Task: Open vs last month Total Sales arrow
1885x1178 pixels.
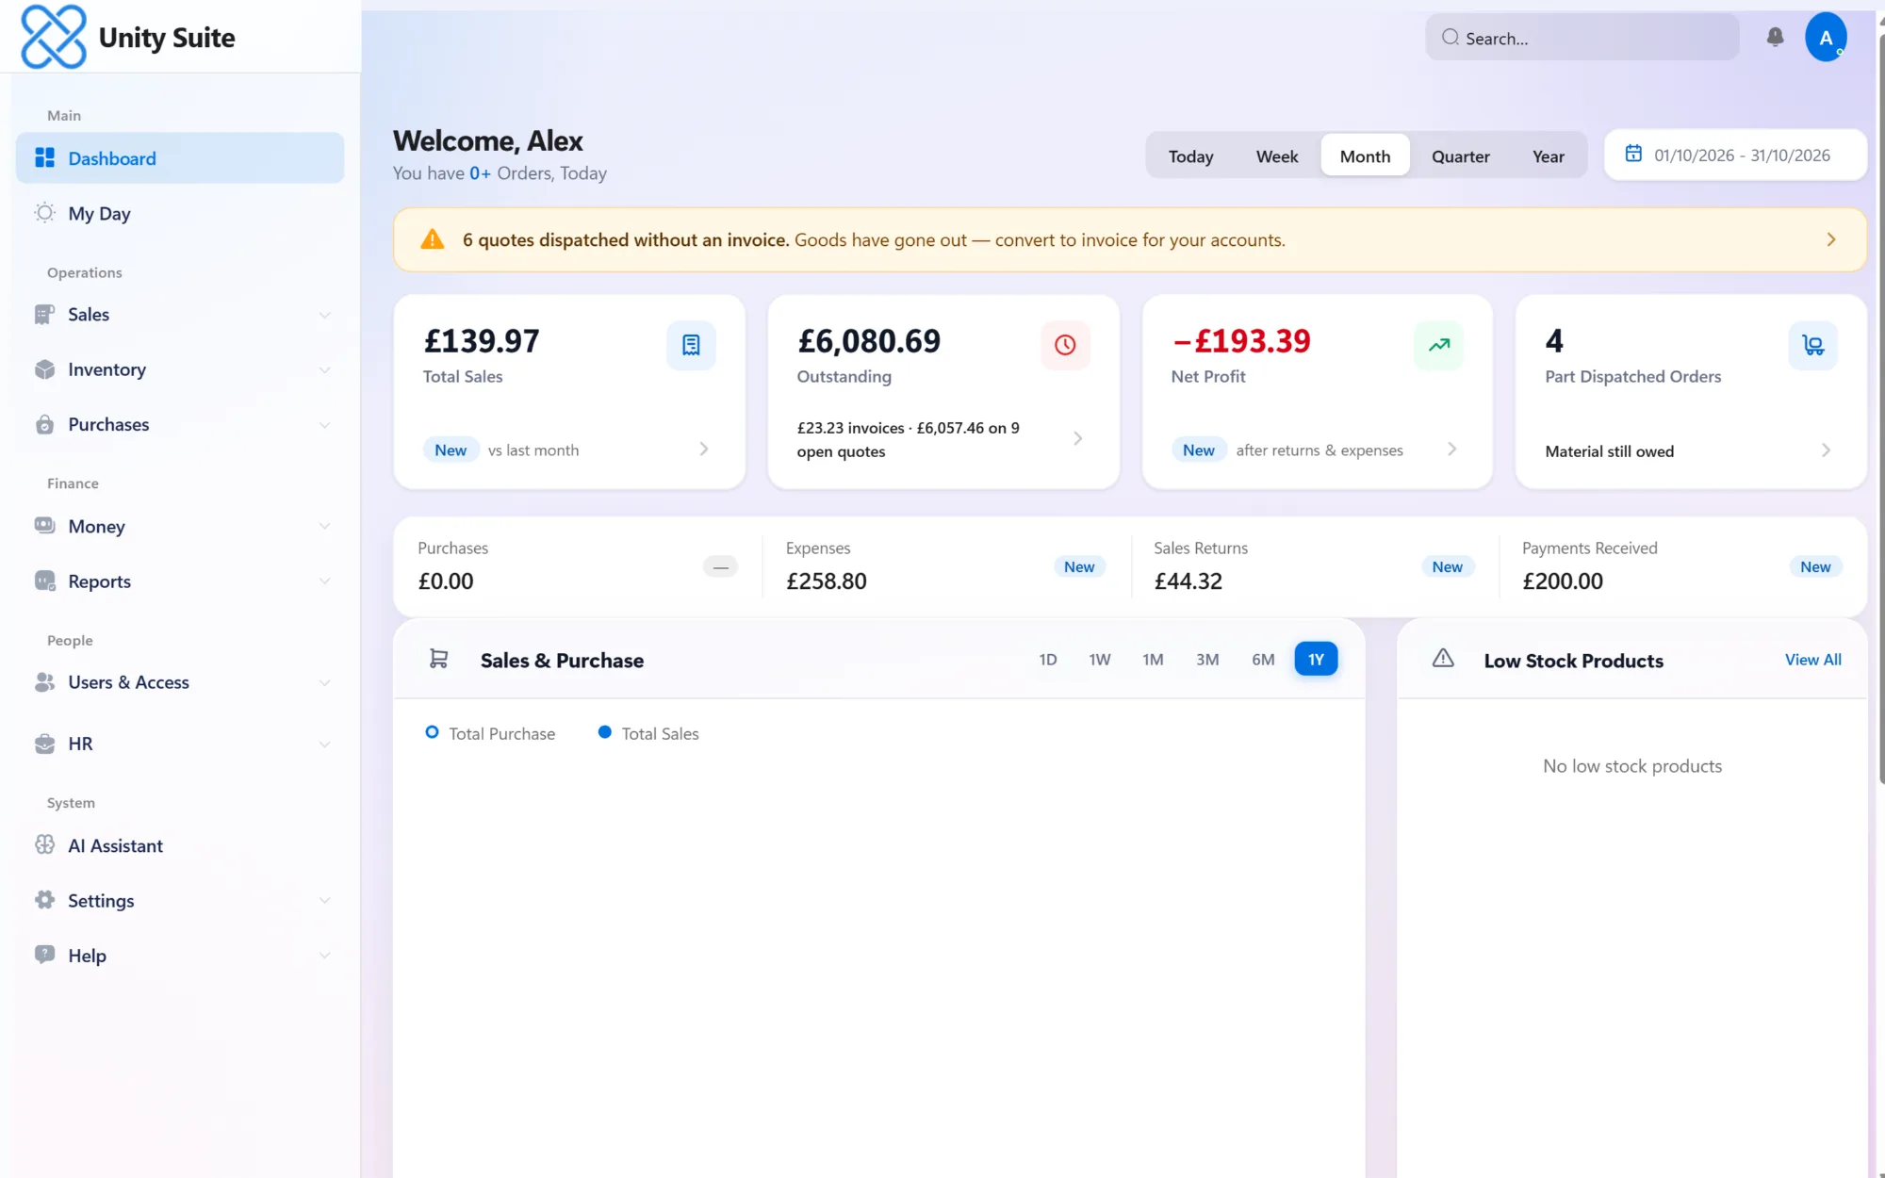Action: tap(703, 449)
